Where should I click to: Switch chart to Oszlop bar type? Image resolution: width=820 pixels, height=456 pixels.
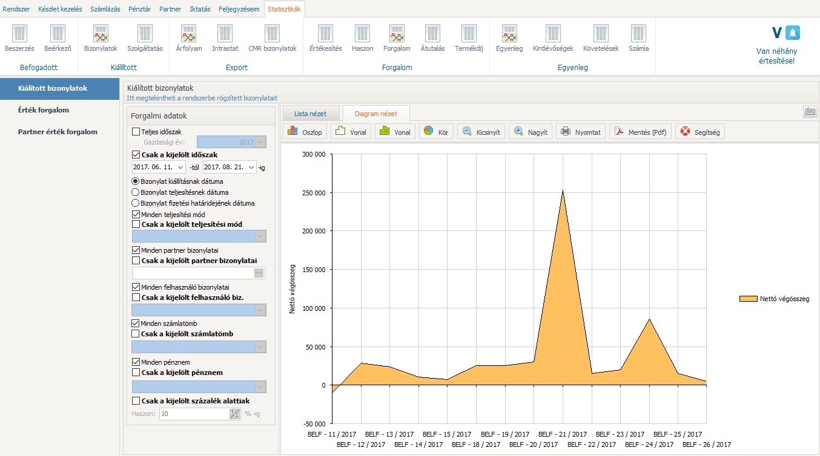coord(305,131)
